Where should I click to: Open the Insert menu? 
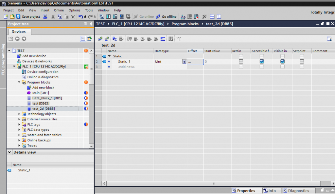tap(45, 10)
